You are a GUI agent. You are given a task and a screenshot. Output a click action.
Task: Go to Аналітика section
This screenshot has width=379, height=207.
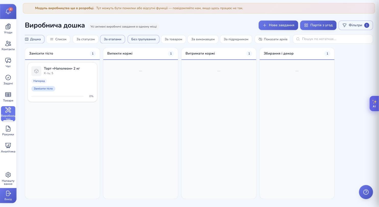(x=8, y=148)
